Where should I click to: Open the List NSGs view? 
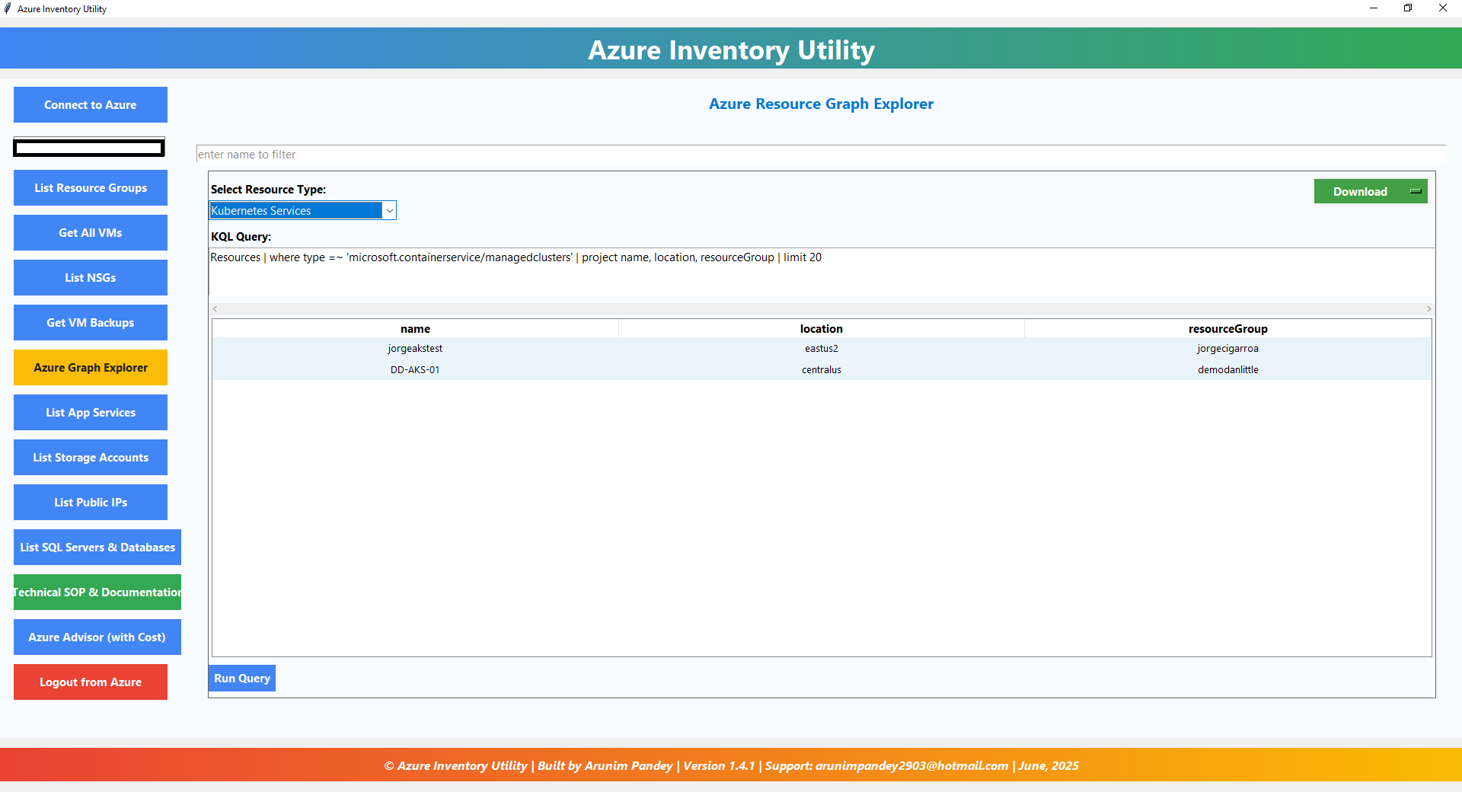click(x=90, y=277)
